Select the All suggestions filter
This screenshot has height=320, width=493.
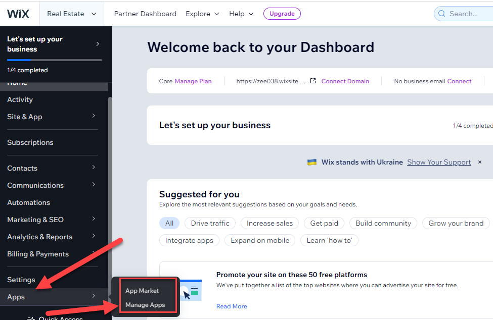(x=169, y=224)
